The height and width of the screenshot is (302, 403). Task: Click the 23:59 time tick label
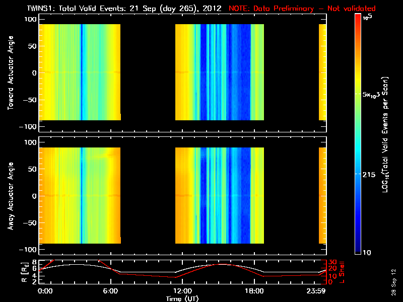coord(316,291)
